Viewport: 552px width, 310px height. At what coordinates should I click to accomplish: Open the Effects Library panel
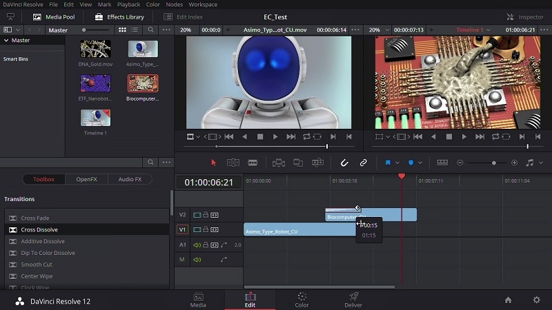tap(119, 17)
